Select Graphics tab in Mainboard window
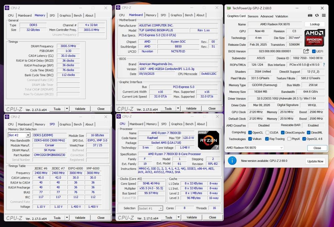The height and width of the screenshot is (227, 334). 176,15
